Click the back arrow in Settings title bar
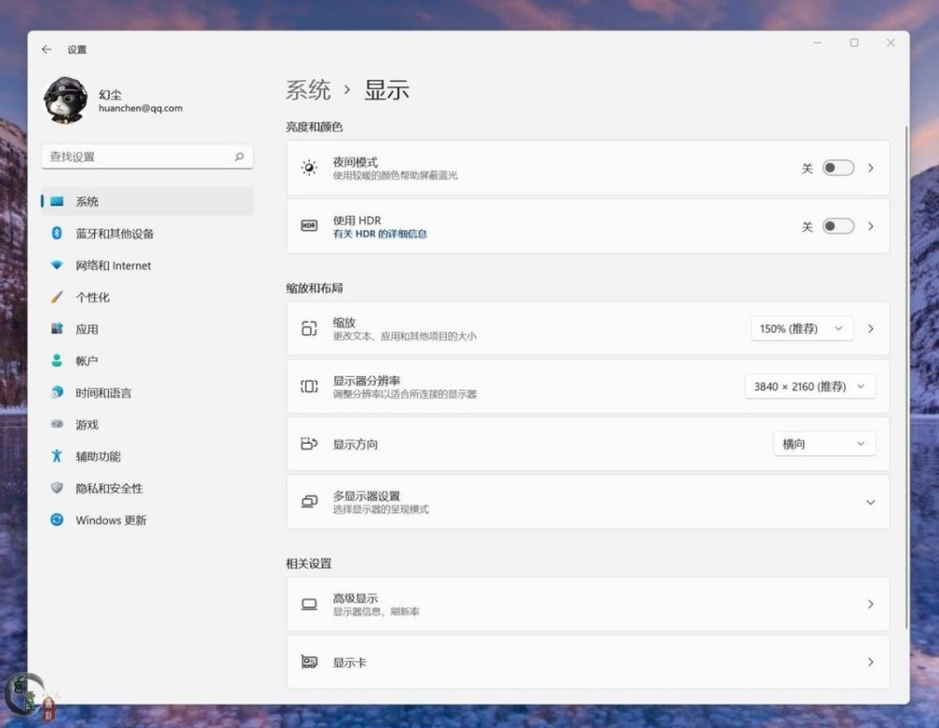This screenshot has height=728, width=939. click(x=47, y=49)
